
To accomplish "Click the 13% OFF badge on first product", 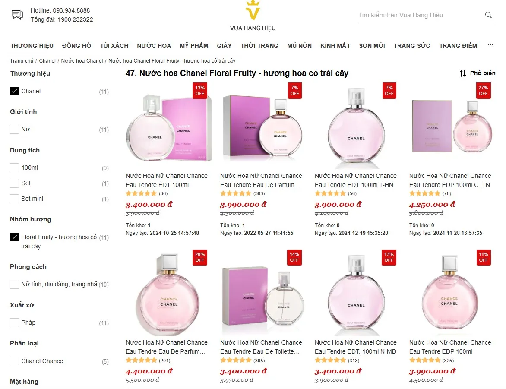I will pos(199,90).
